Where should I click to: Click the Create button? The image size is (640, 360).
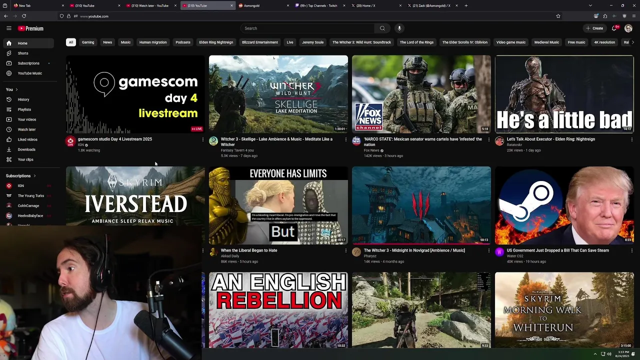594,28
